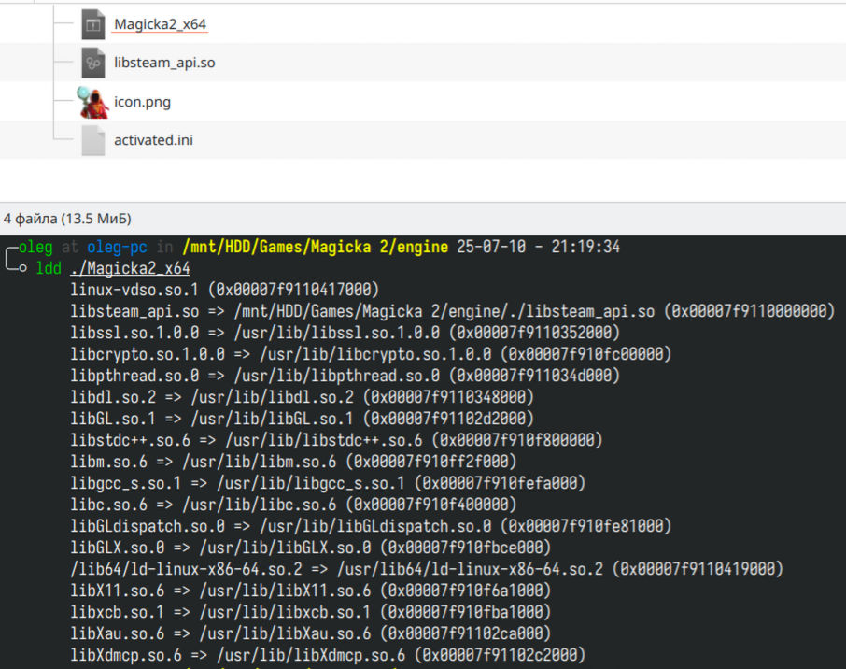Click the hostname 'oleg-pc' in the prompt
Viewport: 846px width, 669px height.
tap(117, 247)
